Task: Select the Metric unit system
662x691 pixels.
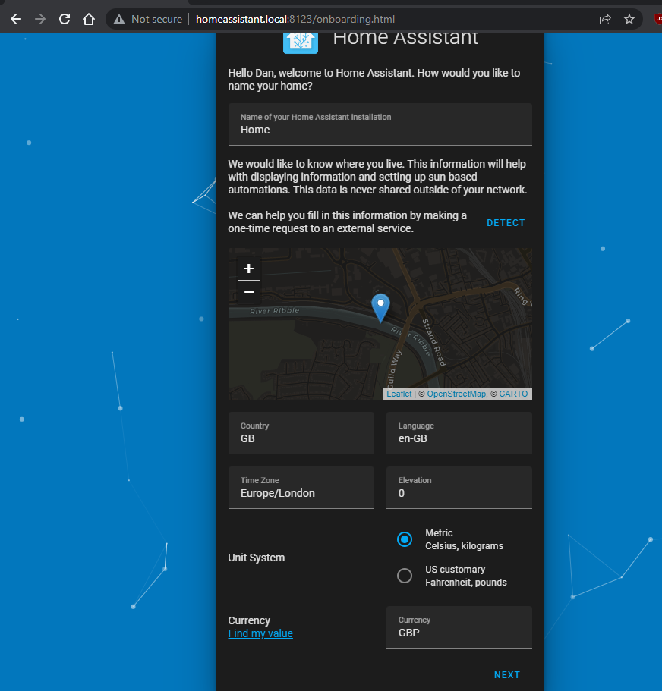Action: click(405, 539)
